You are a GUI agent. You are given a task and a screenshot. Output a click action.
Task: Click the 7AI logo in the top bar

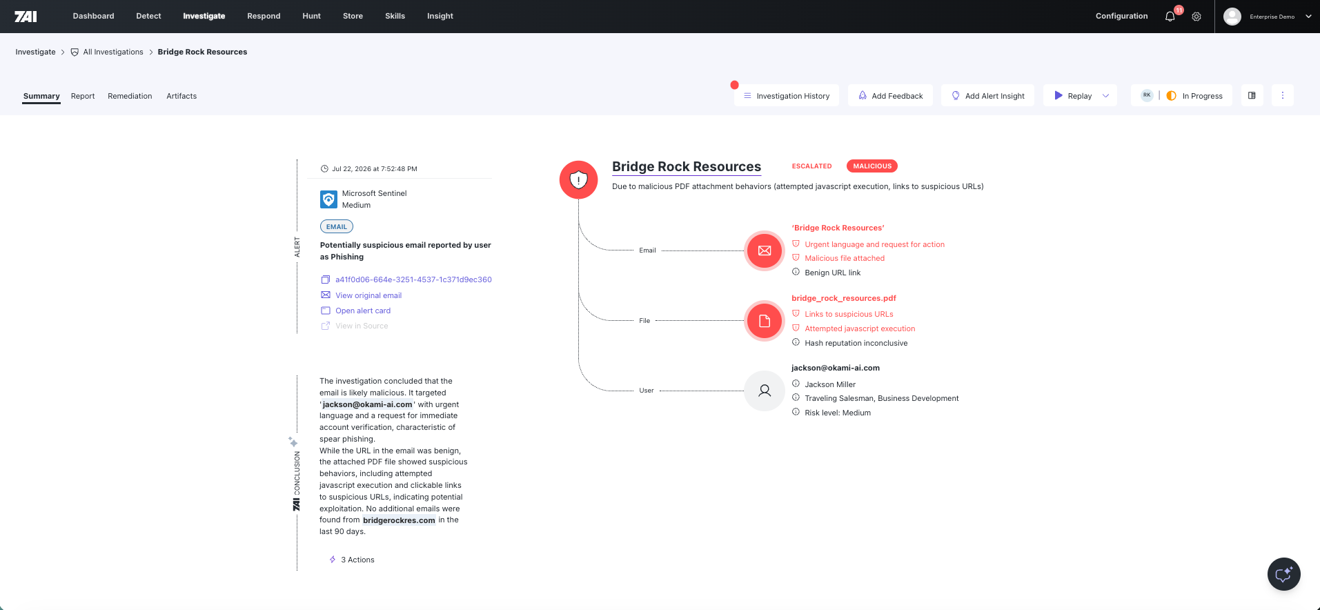26,16
